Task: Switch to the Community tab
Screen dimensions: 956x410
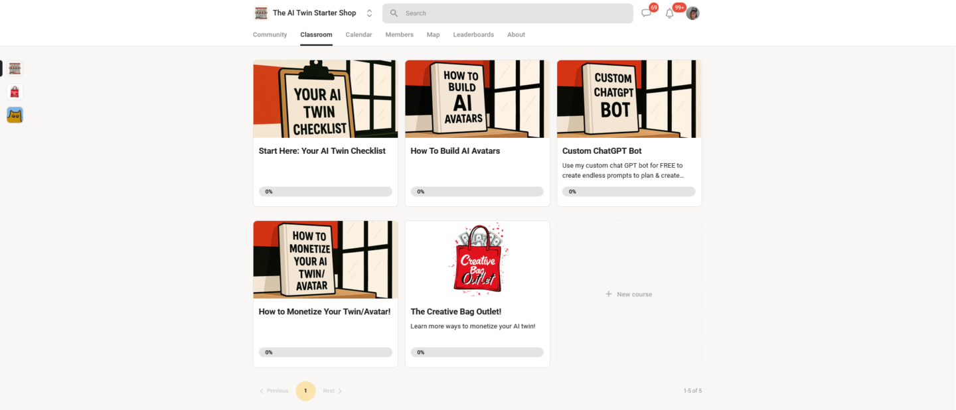Action: 270,34
